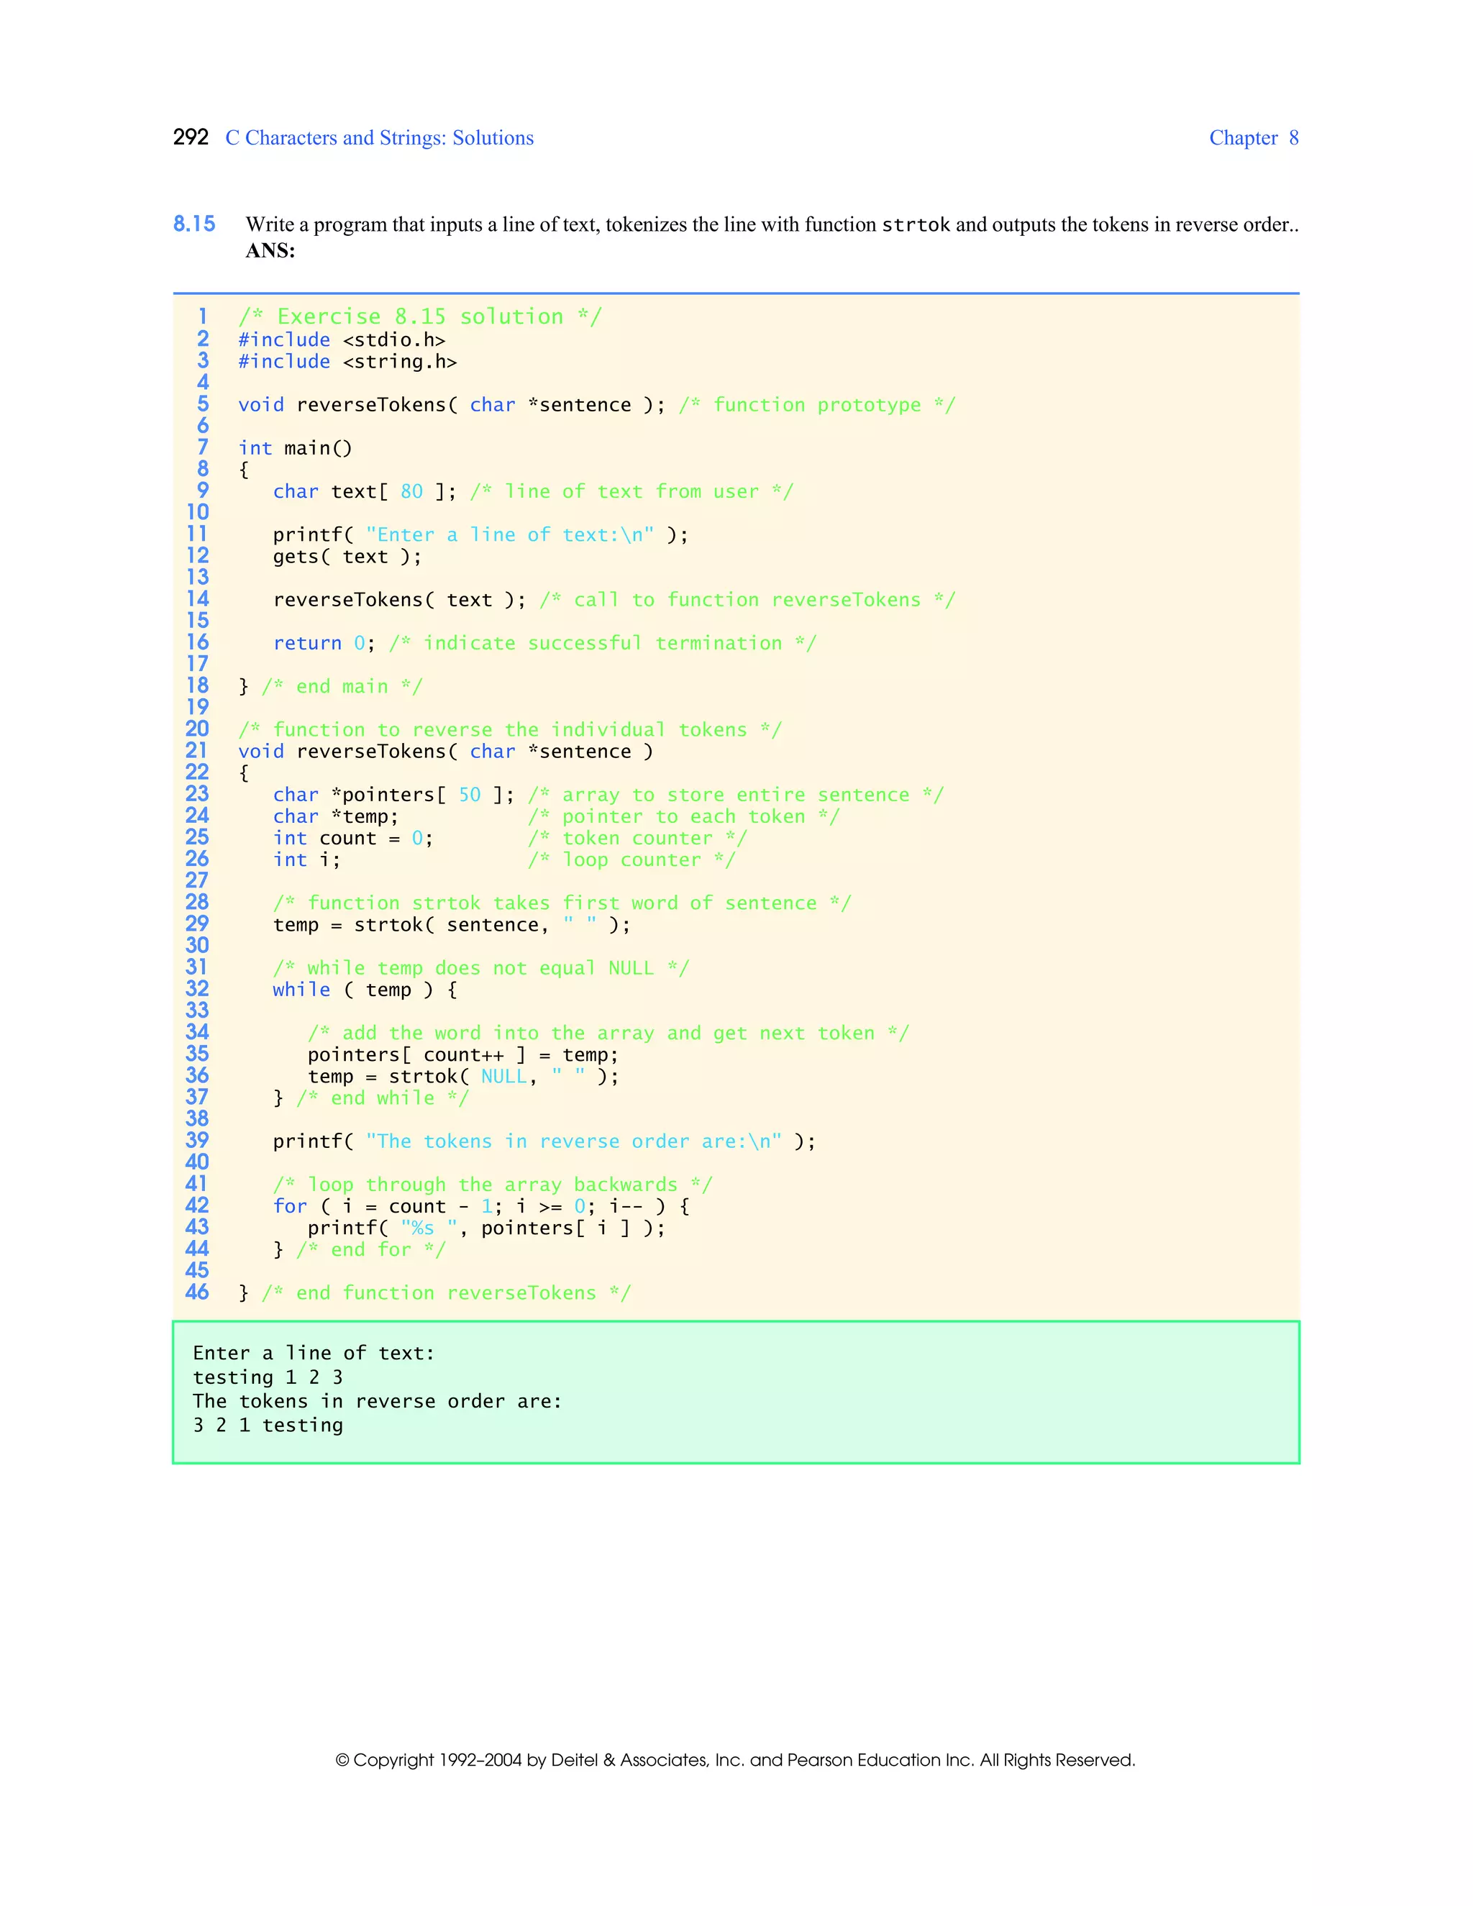Click output line '3 2 1 testing'
Viewport: 1473px width, 1906px height.
[268, 1425]
